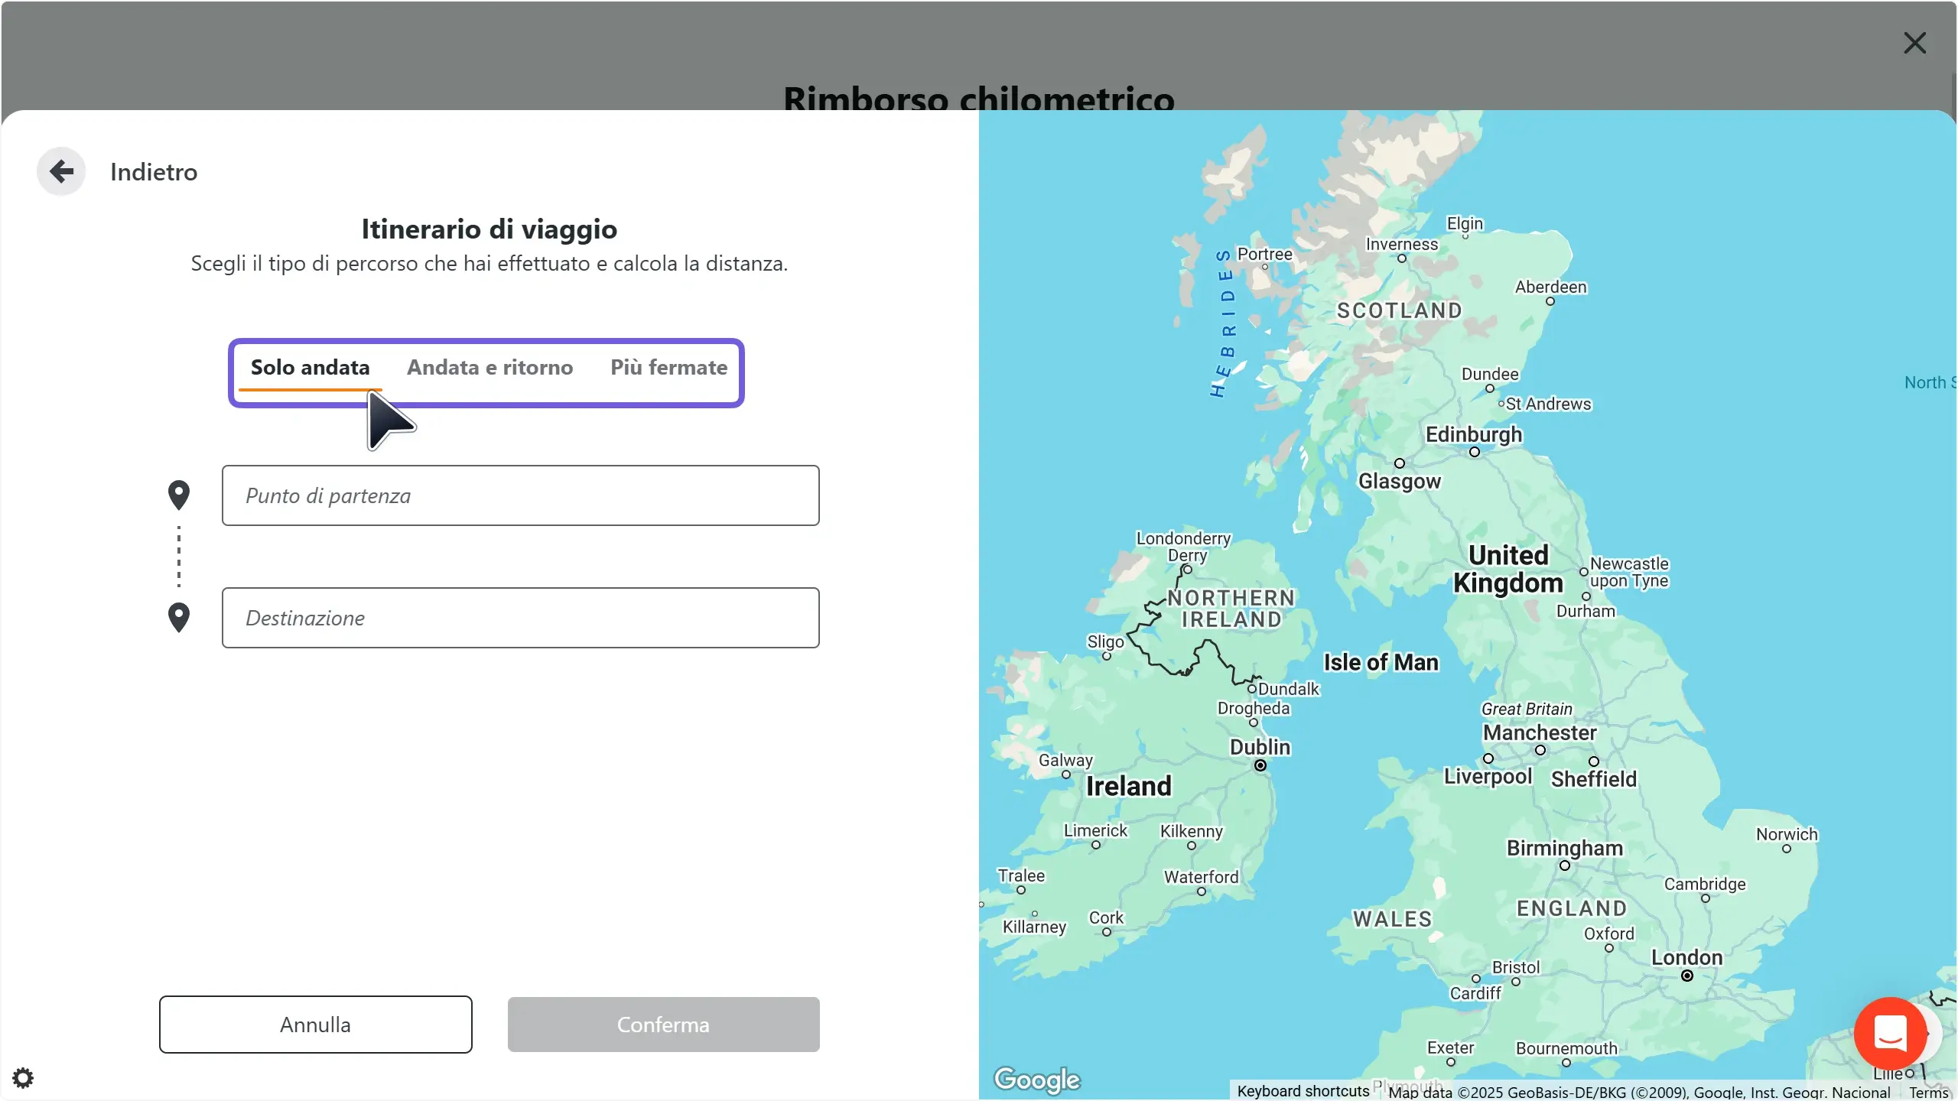Image resolution: width=1958 pixels, height=1101 pixels.
Task: Click the Sheffield label on the map
Action: [1594, 779]
